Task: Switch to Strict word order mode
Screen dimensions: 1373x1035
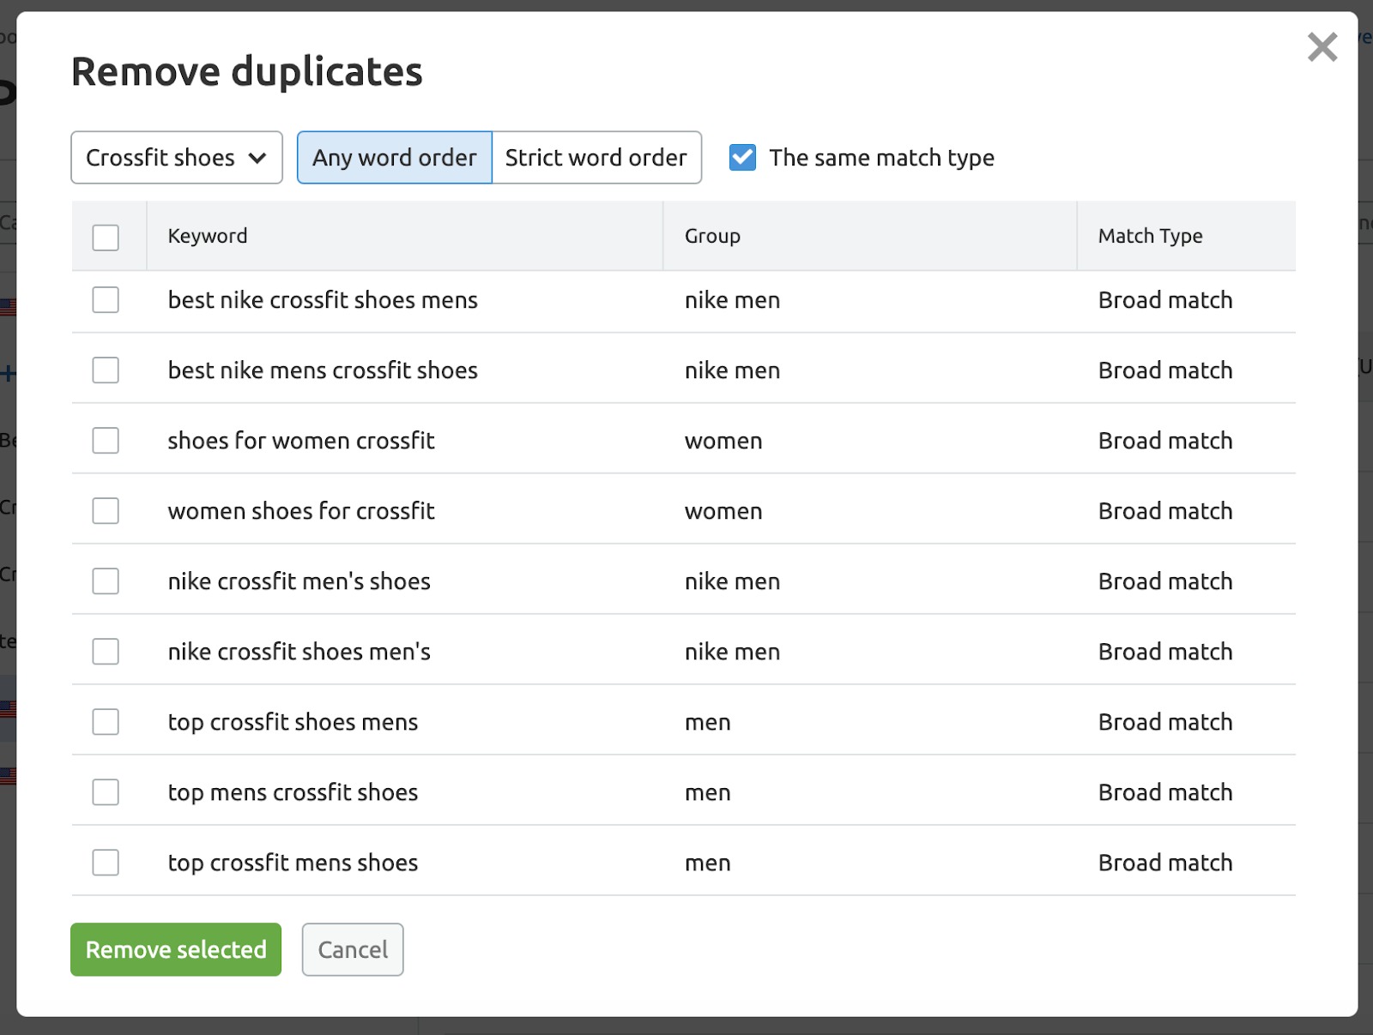Action: [596, 157]
